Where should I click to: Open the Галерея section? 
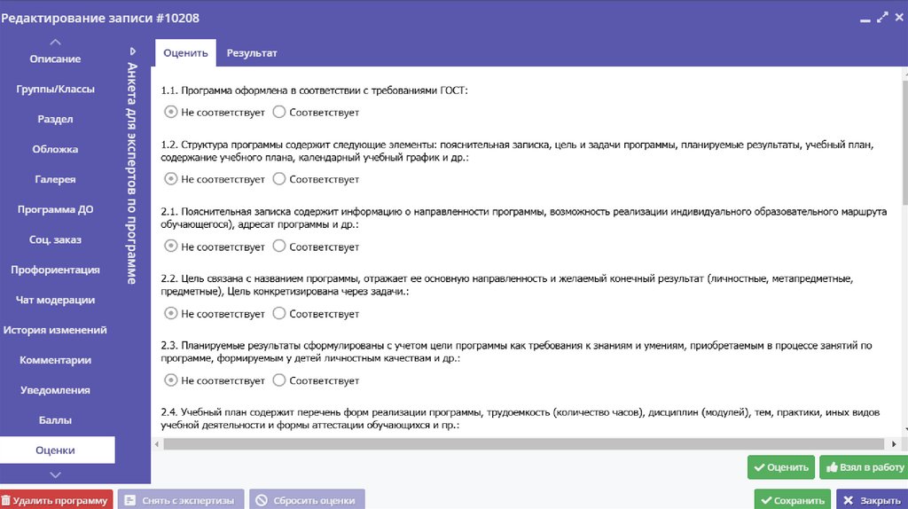56,179
